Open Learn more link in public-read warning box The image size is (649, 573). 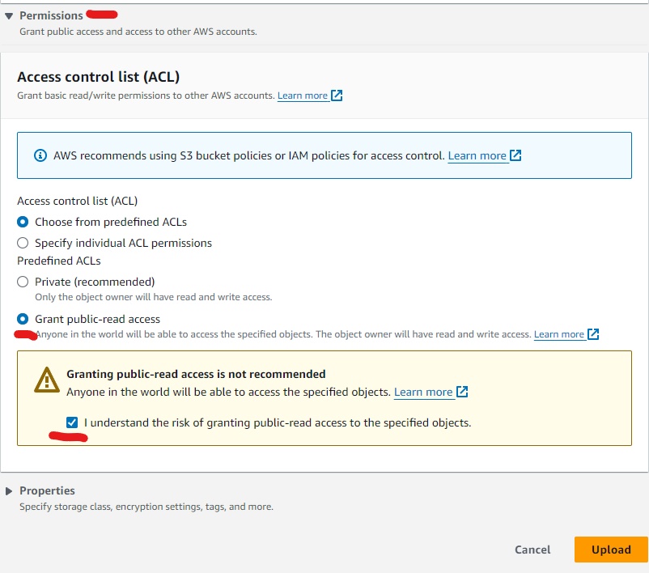point(423,392)
